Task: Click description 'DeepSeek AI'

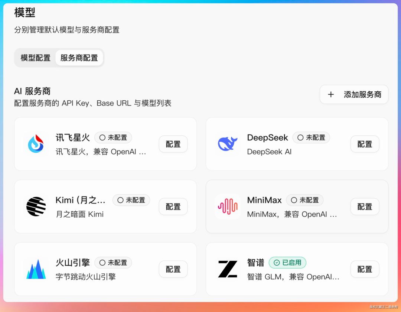Action: coord(269,152)
